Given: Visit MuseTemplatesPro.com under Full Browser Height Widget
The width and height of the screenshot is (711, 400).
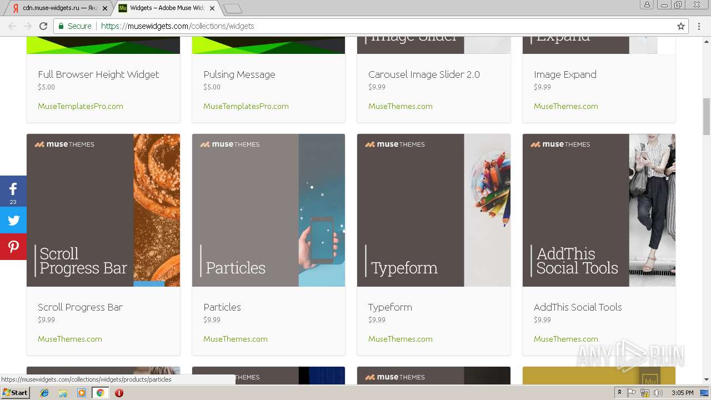Looking at the screenshot, I should [x=81, y=106].
